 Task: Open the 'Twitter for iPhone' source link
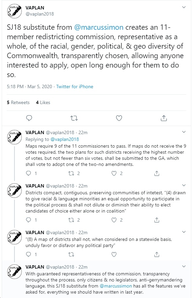pos(75,86)
